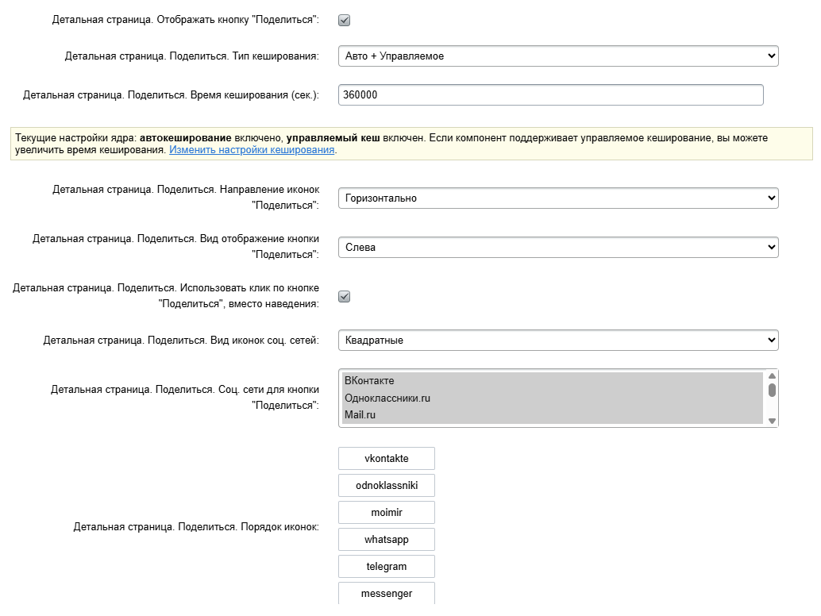Select the "moimir" icon order item
Viewport: 821px width, 616px height.
387,512
